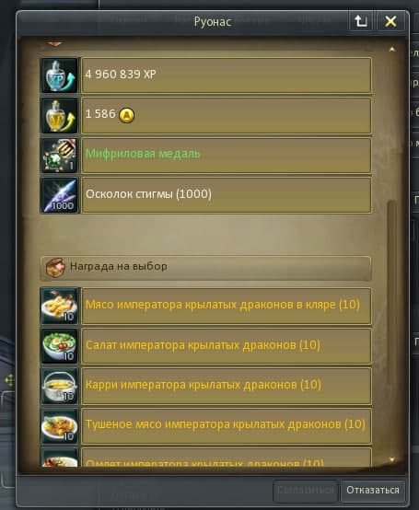Click the return arrow button in title bar
This screenshot has height=510, width=419.
[361, 21]
